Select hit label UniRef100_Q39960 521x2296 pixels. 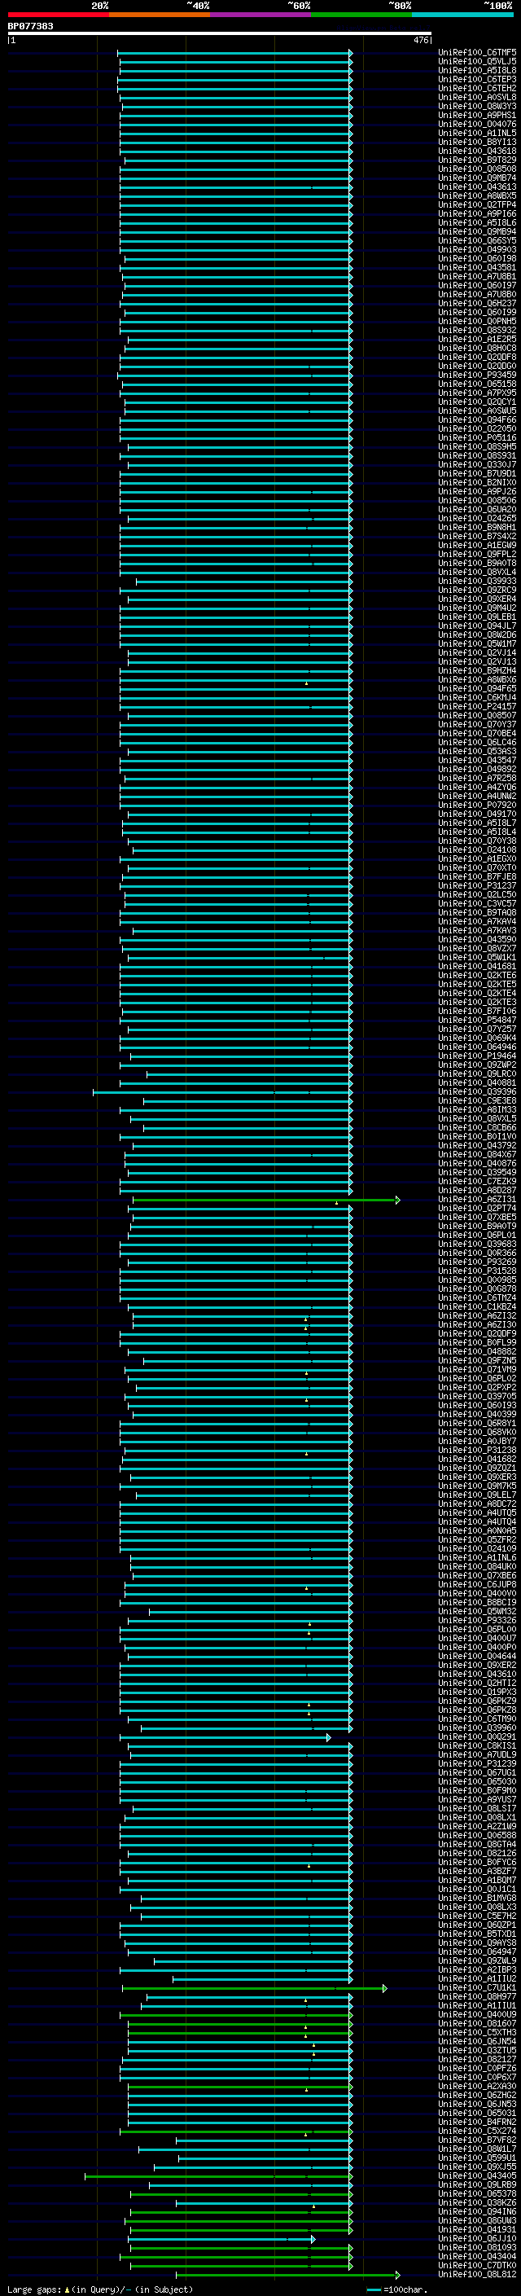(x=477, y=1728)
